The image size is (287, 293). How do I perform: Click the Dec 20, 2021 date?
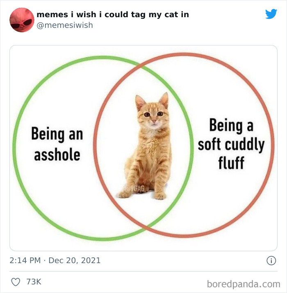[x=75, y=260]
